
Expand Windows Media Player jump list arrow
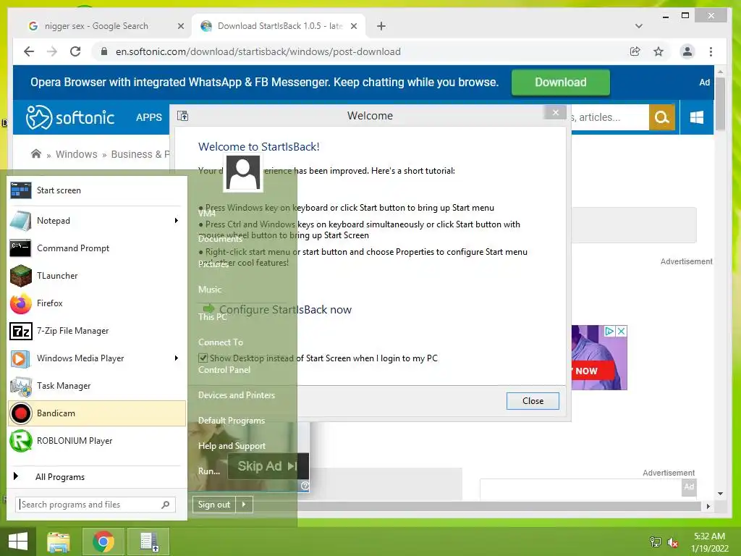177,358
